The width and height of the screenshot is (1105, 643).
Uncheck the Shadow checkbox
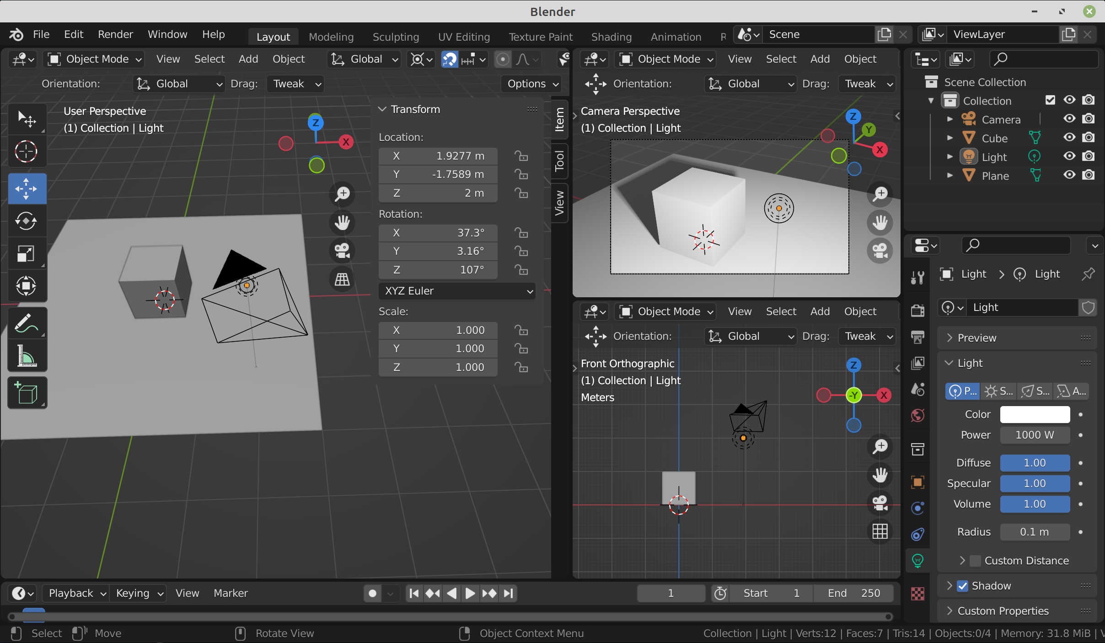coord(963,586)
